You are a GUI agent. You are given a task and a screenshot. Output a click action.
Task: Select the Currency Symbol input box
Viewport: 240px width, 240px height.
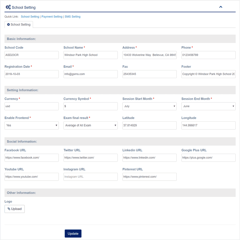[x=90, y=106]
